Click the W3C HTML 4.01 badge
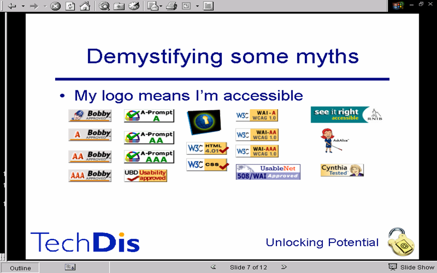Viewport: 437px width, 273px height. click(207, 148)
